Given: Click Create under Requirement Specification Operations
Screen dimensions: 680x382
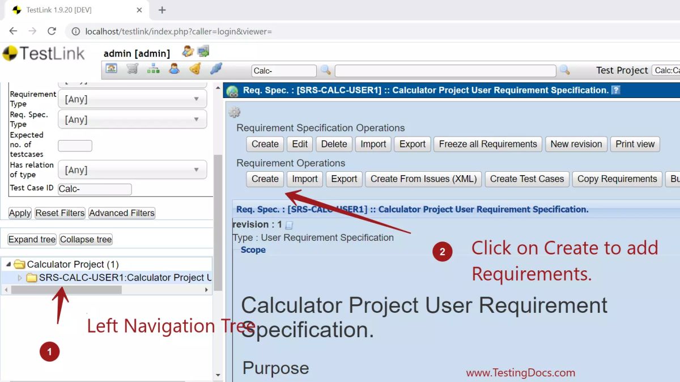Looking at the screenshot, I should click(265, 144).
